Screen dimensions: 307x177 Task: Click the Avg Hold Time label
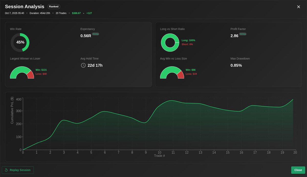pyautogui.click(x=90, y=59)
